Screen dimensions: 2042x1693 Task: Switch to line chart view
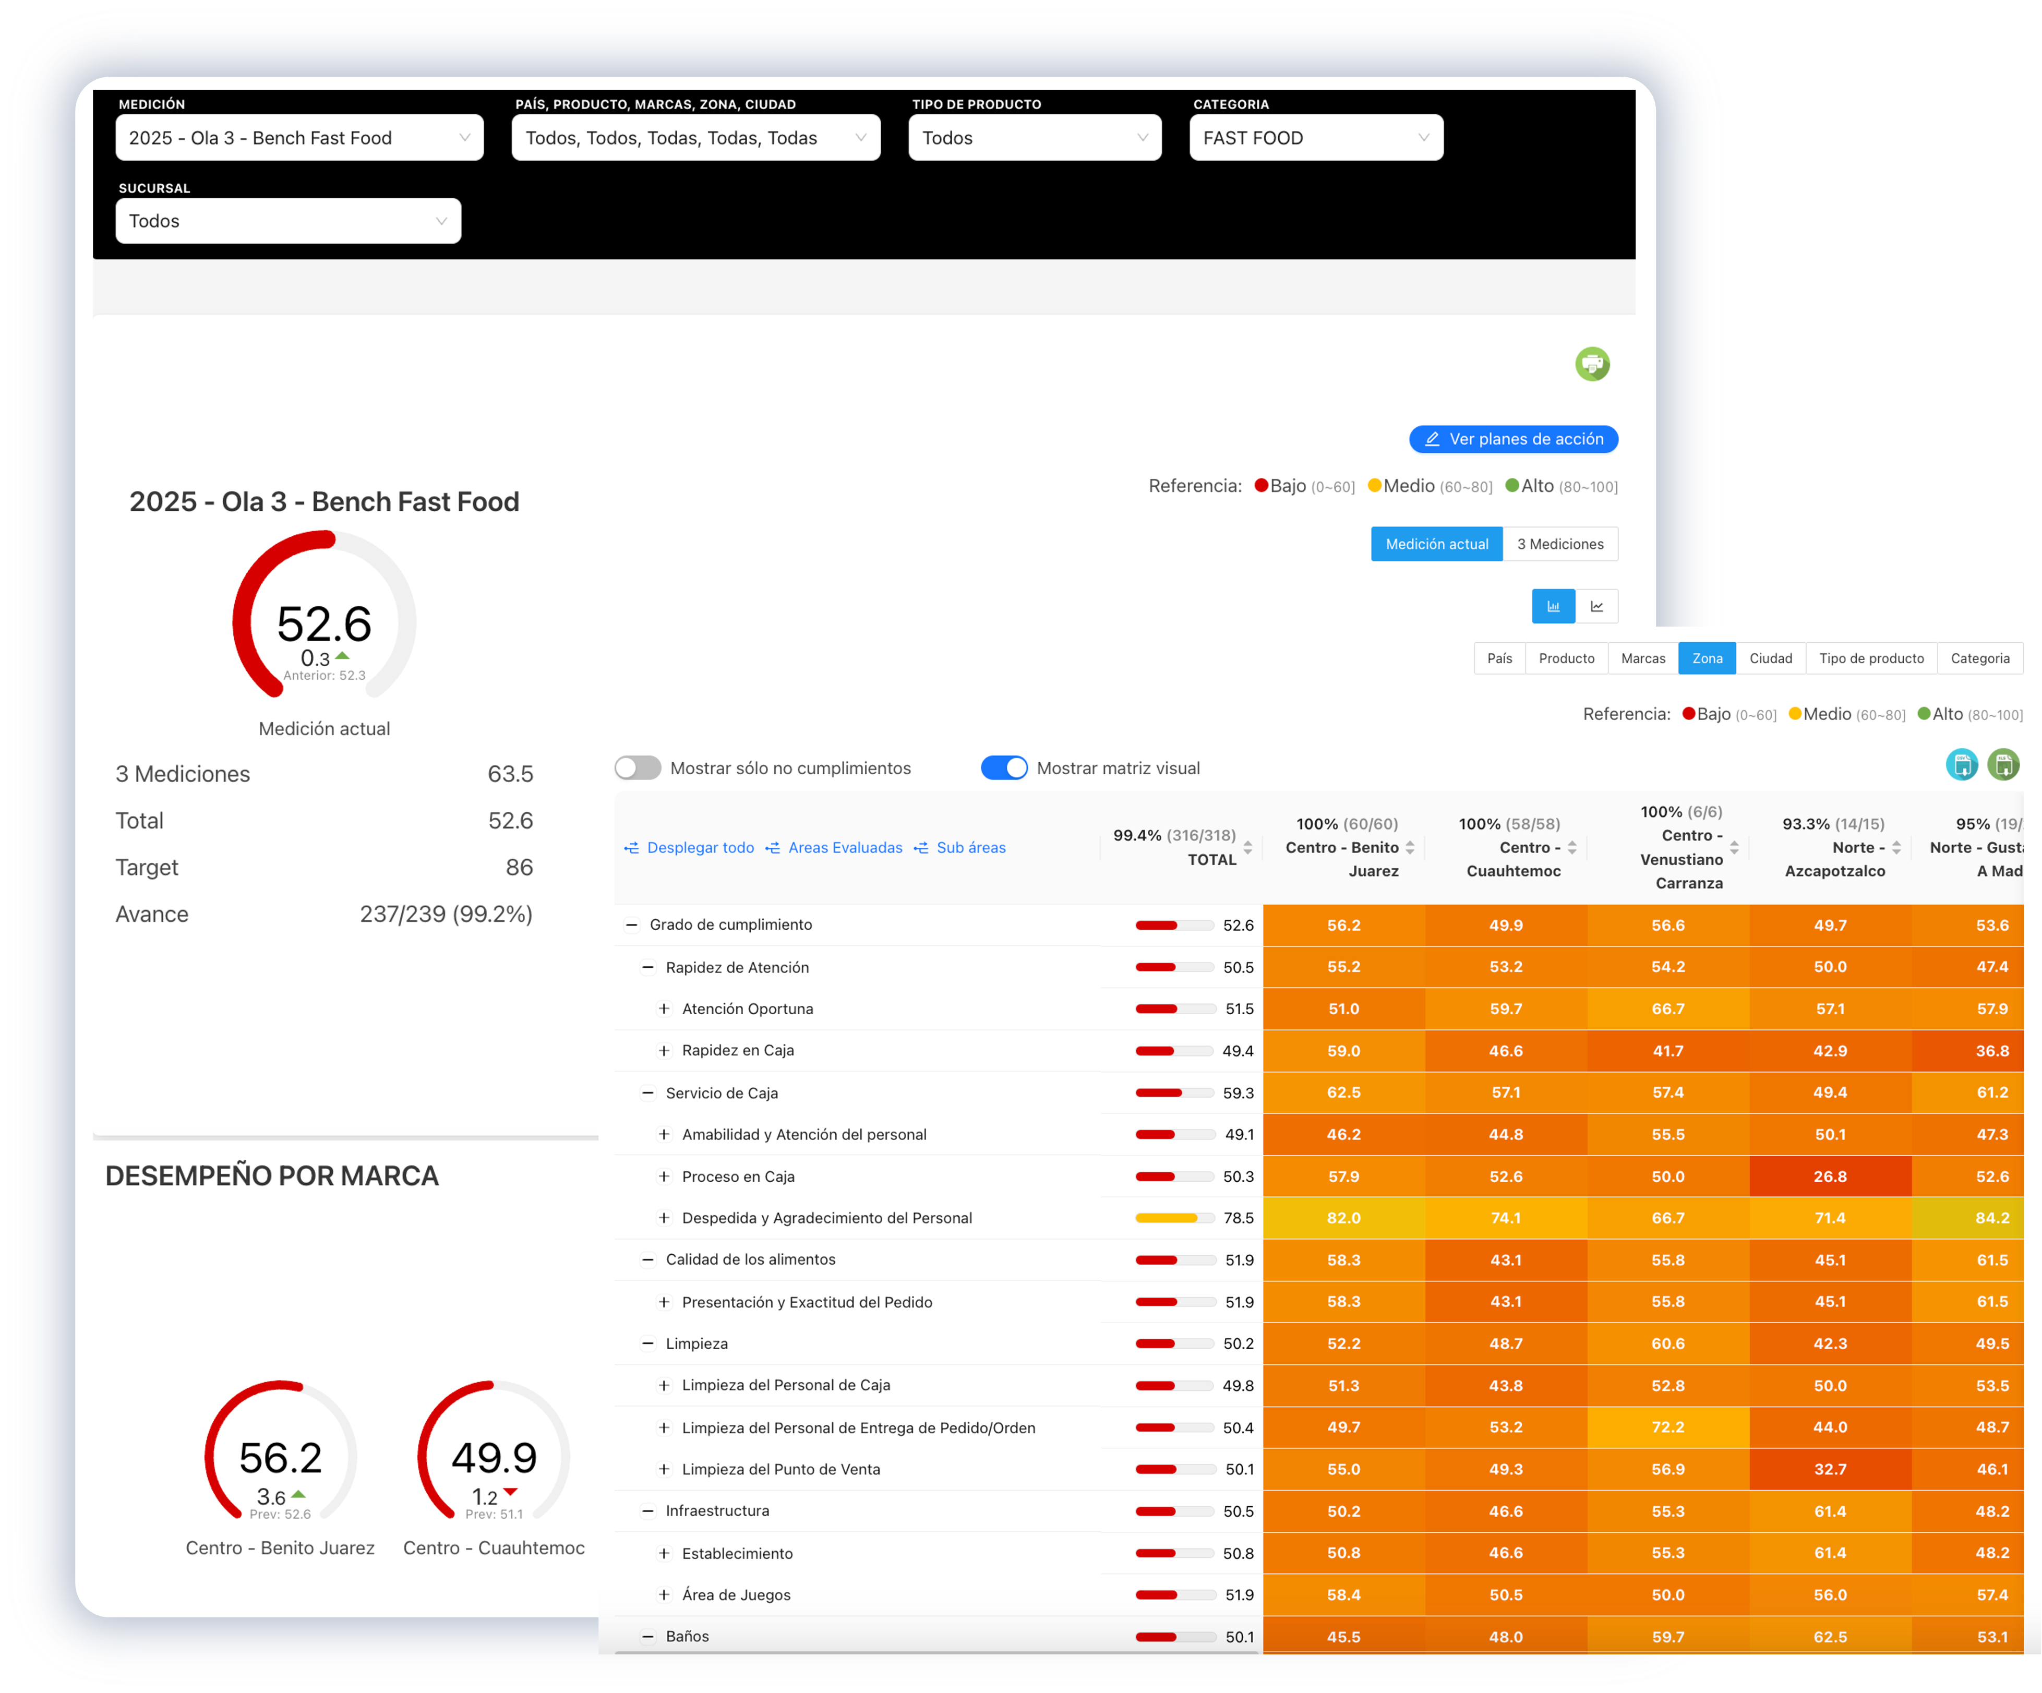tap(1596, 607)
